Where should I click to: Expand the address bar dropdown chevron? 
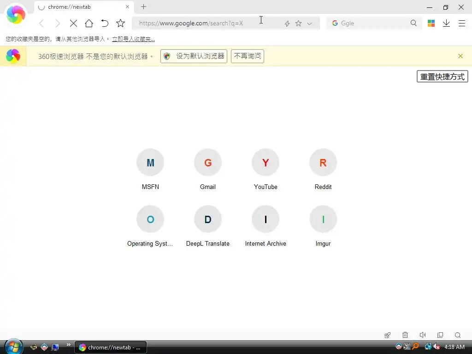[x=309, y=24]
